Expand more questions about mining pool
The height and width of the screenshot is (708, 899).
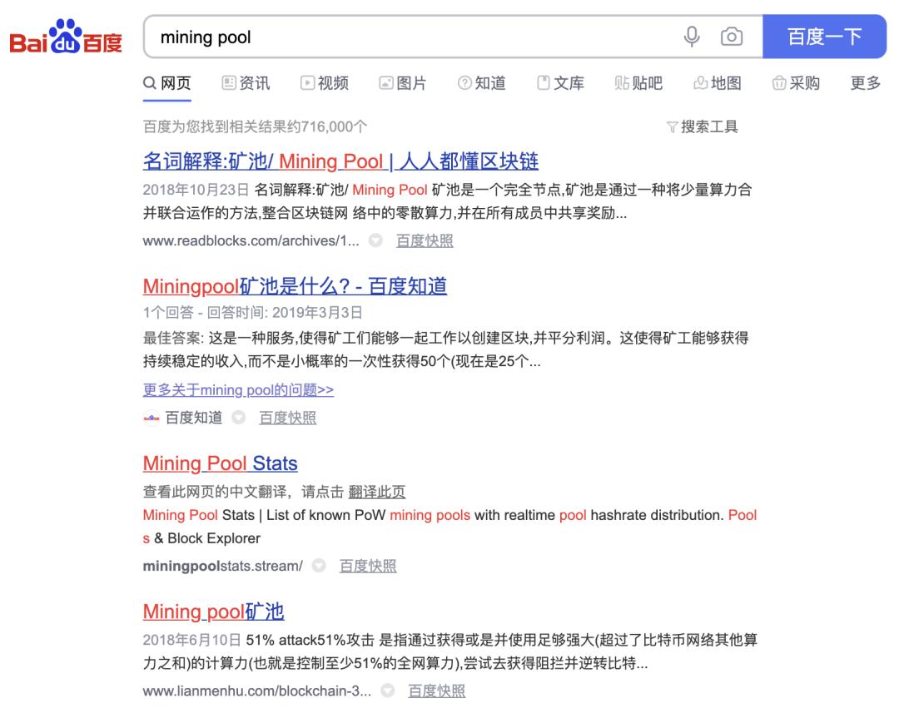pos(238,389)
